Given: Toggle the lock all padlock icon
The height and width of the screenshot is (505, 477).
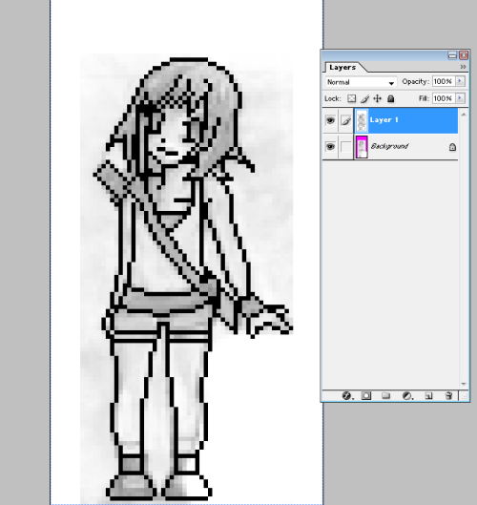Looking at the screenshot, I should pyautogui.click(x=391, y=98).
